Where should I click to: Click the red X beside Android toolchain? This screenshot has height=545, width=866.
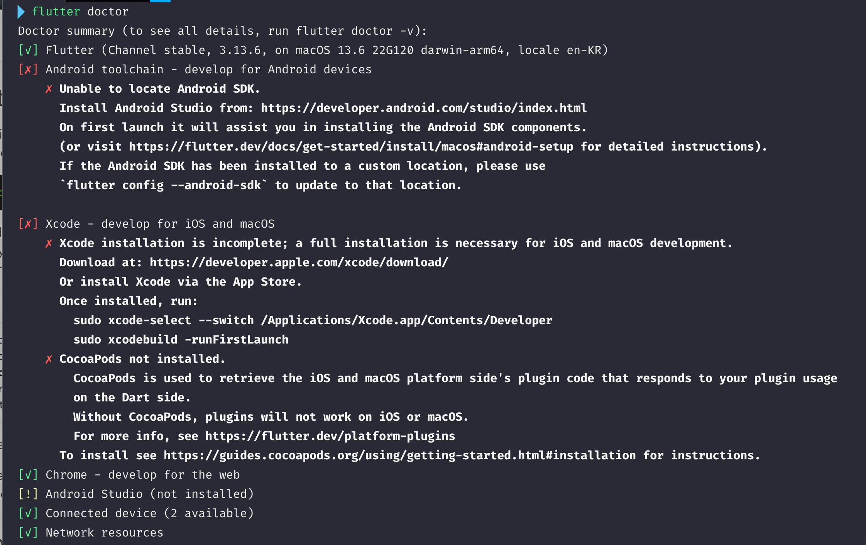coord(28,69)
